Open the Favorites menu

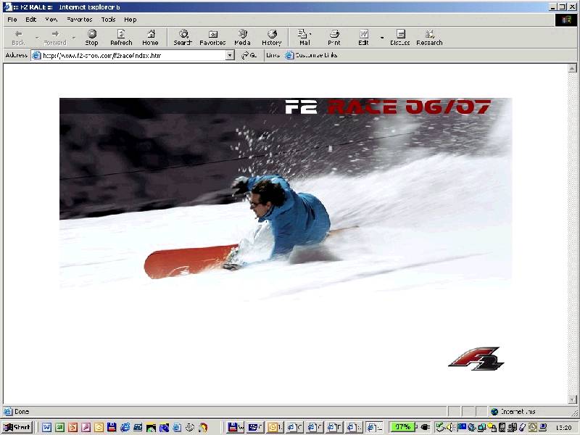79,20
